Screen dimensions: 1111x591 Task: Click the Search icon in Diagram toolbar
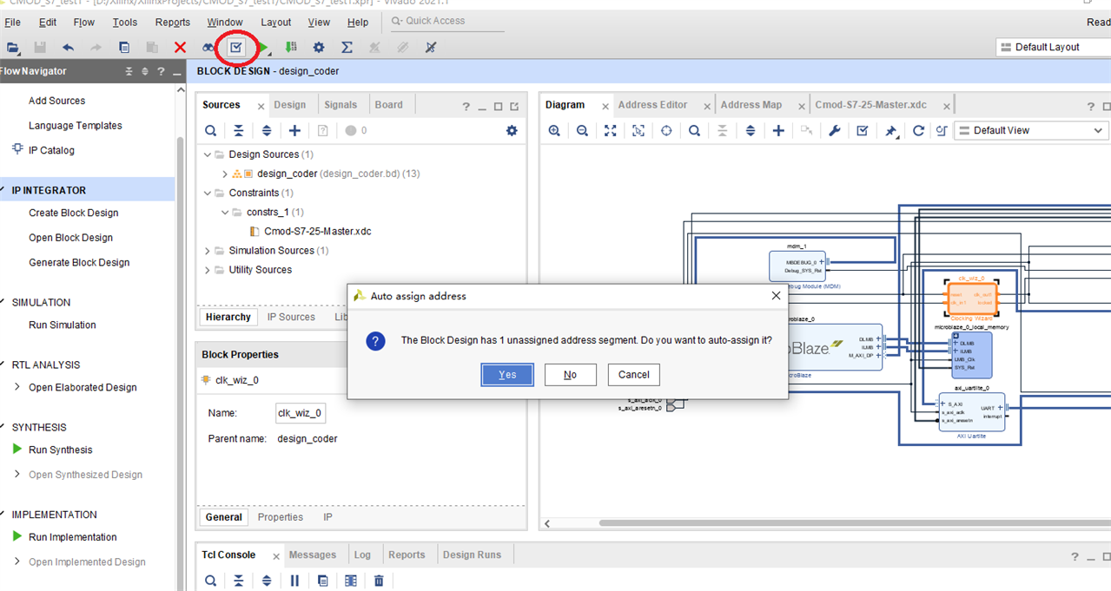[x=694, y=130]
